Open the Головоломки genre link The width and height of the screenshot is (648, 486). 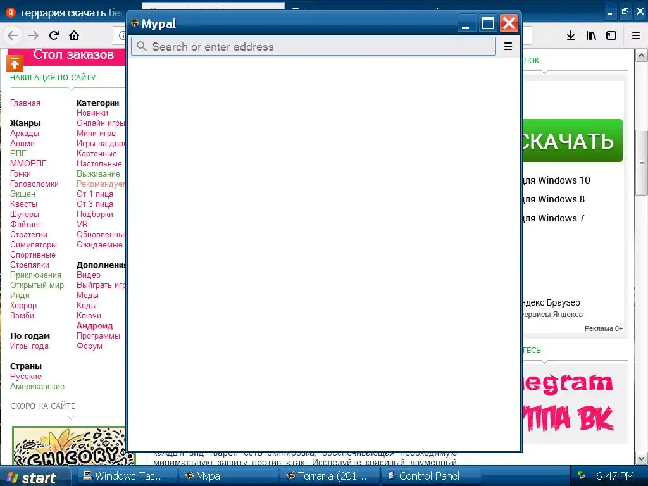point(34,184)
